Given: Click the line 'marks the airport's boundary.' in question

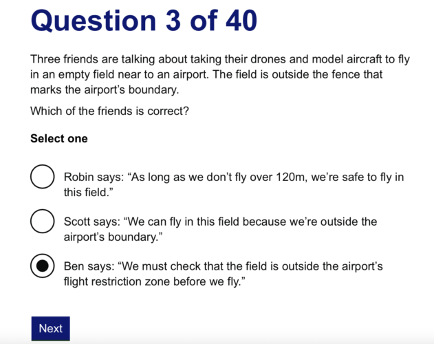Looking at the screenshot, I should tap(105, 89).
